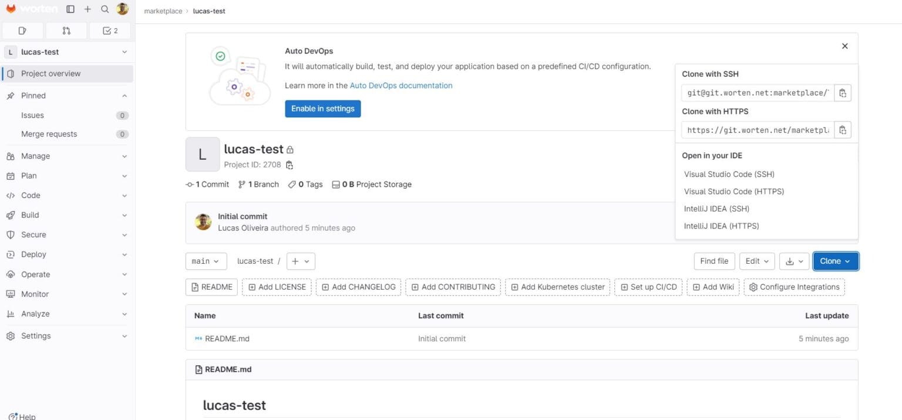The width and height of the screenshot is (902, 420).
Task: Open the README.md file
Action: pos(227,338)
